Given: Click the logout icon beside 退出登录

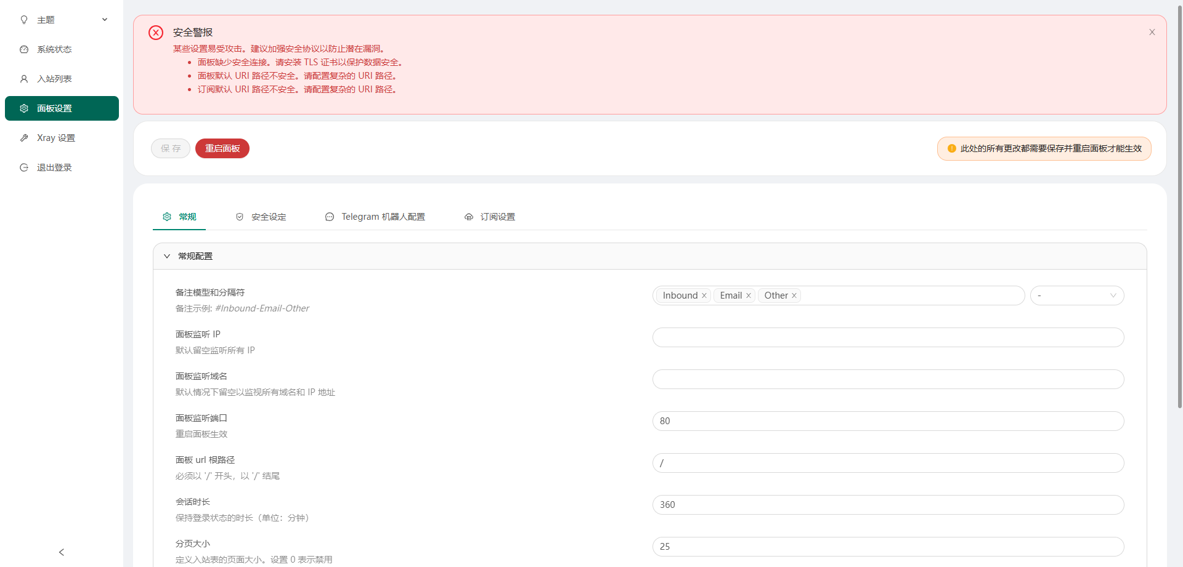Looking at the screenshot, I should [x=24, y=167].
